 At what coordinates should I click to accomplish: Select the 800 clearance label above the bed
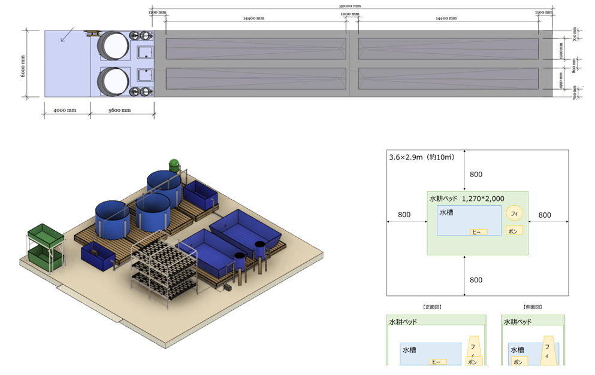pos(476,174)
